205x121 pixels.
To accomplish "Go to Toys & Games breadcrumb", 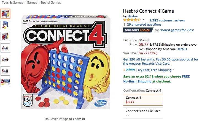I will tap(13, 3).
